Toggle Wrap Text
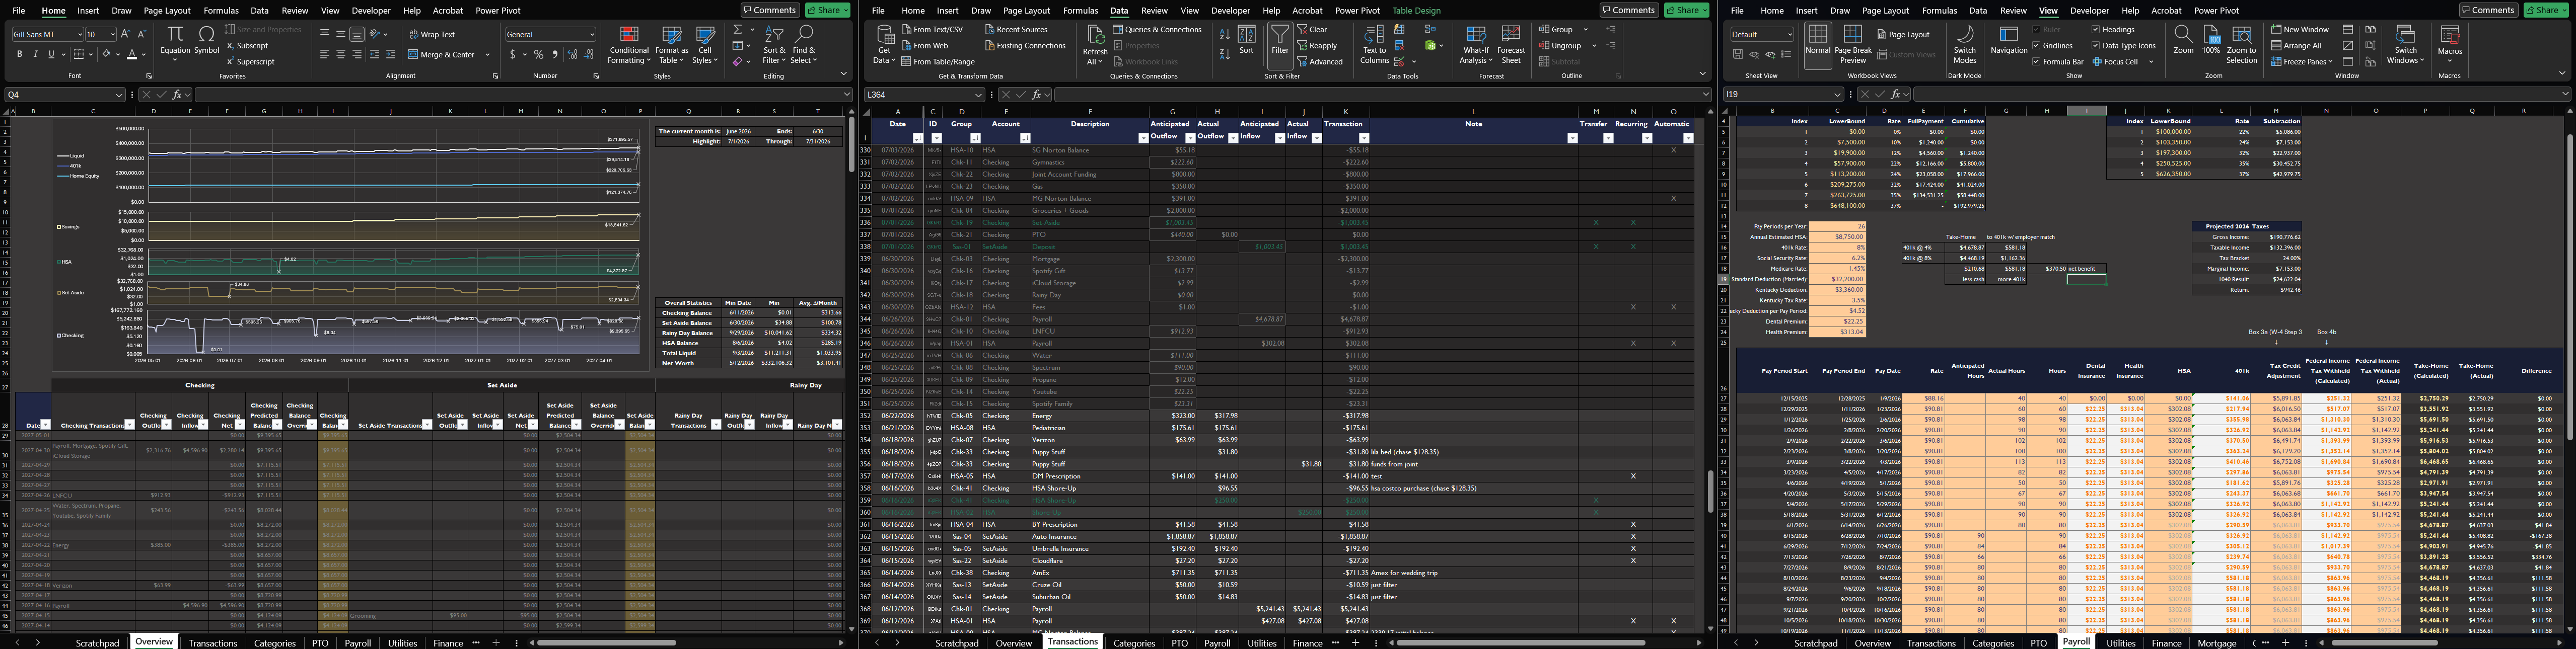The height and width of the screenshot is (649, 2576). point(432,34)
